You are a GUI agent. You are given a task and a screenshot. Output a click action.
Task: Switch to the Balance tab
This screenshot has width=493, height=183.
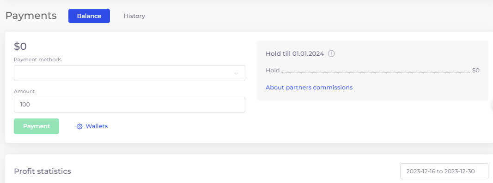(89, 16)
